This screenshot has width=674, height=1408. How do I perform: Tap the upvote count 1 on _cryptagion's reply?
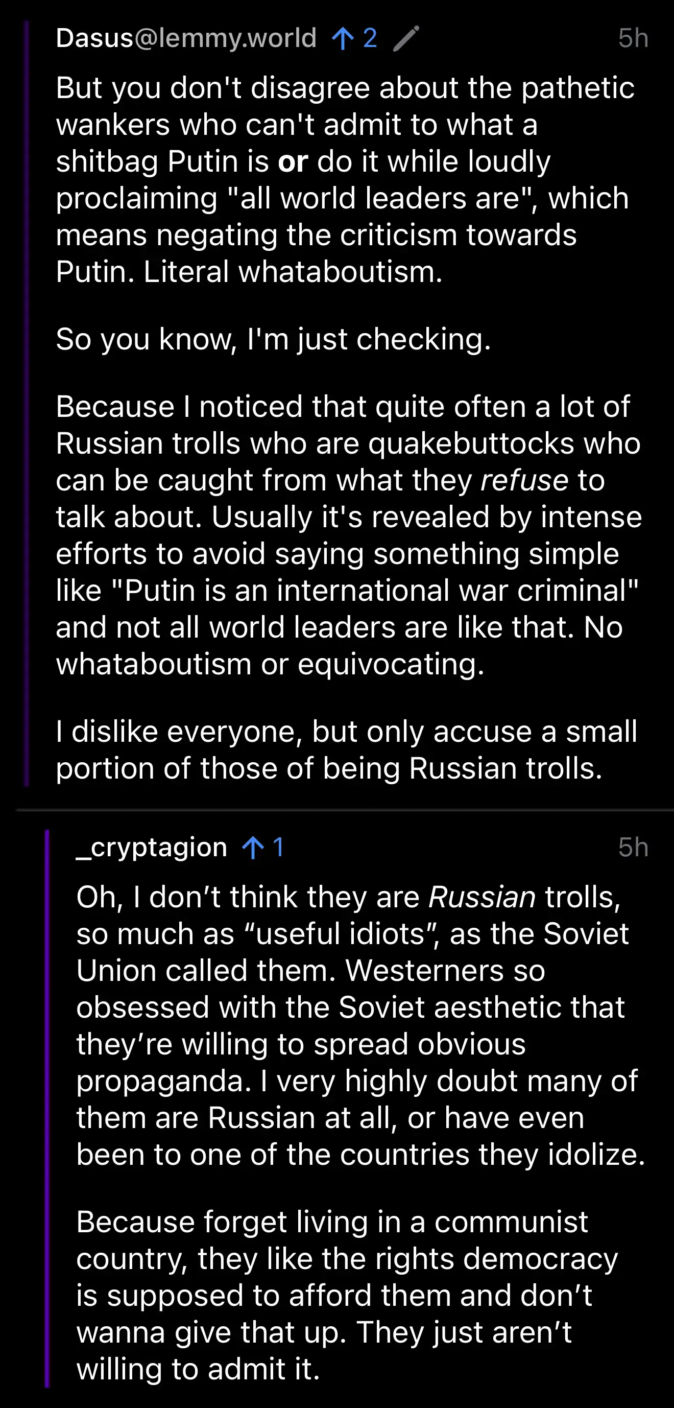click(x=278, y=848)
